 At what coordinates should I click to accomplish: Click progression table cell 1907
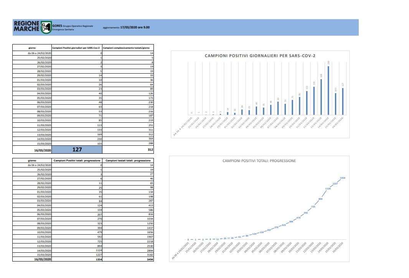tap(128, 237)
